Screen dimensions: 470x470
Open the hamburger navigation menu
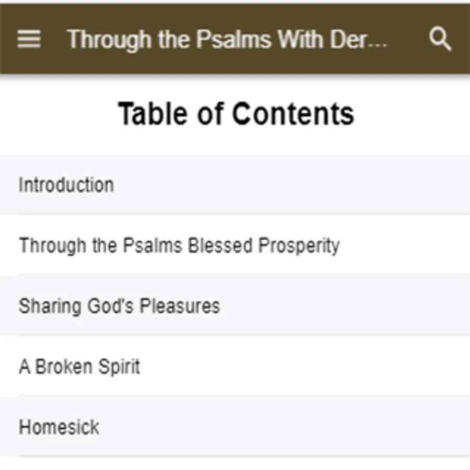tap(29, 39)
